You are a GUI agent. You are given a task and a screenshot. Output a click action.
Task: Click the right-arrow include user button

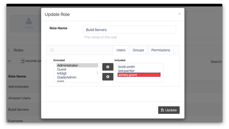pos(108,67)
